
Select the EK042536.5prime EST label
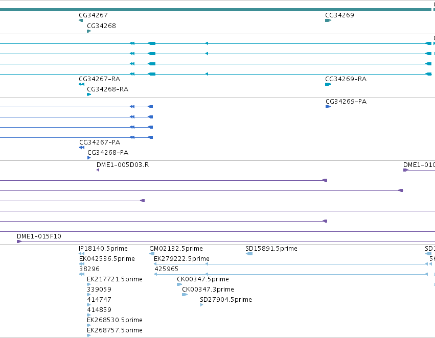point(107,259)
